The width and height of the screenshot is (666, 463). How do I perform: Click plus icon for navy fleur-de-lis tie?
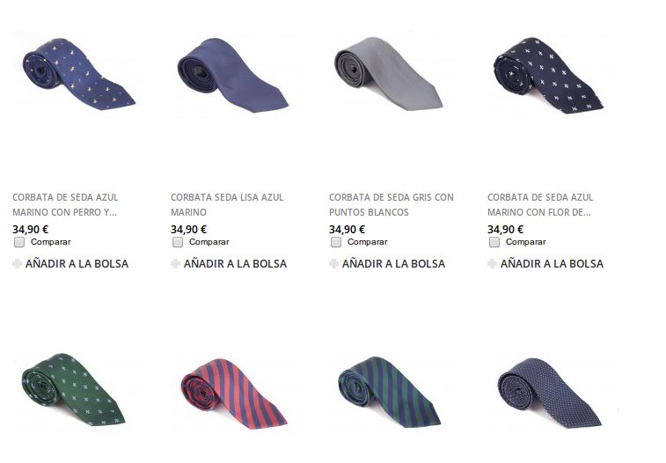493,264
